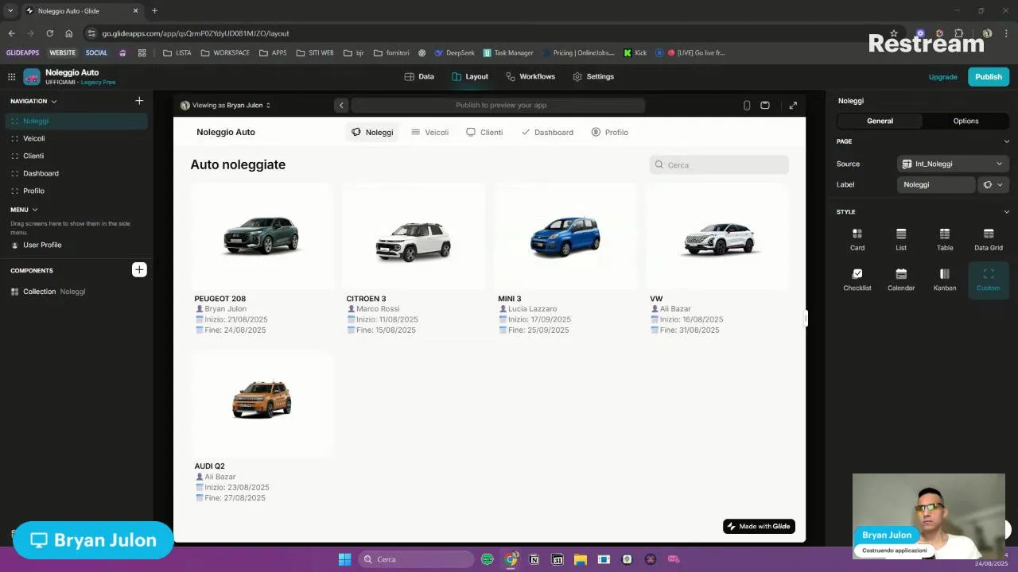The width and height of the screenshot is (1018, 572).
Task: Collapse the STYLE section
Action: click(x=1006, y=212)
